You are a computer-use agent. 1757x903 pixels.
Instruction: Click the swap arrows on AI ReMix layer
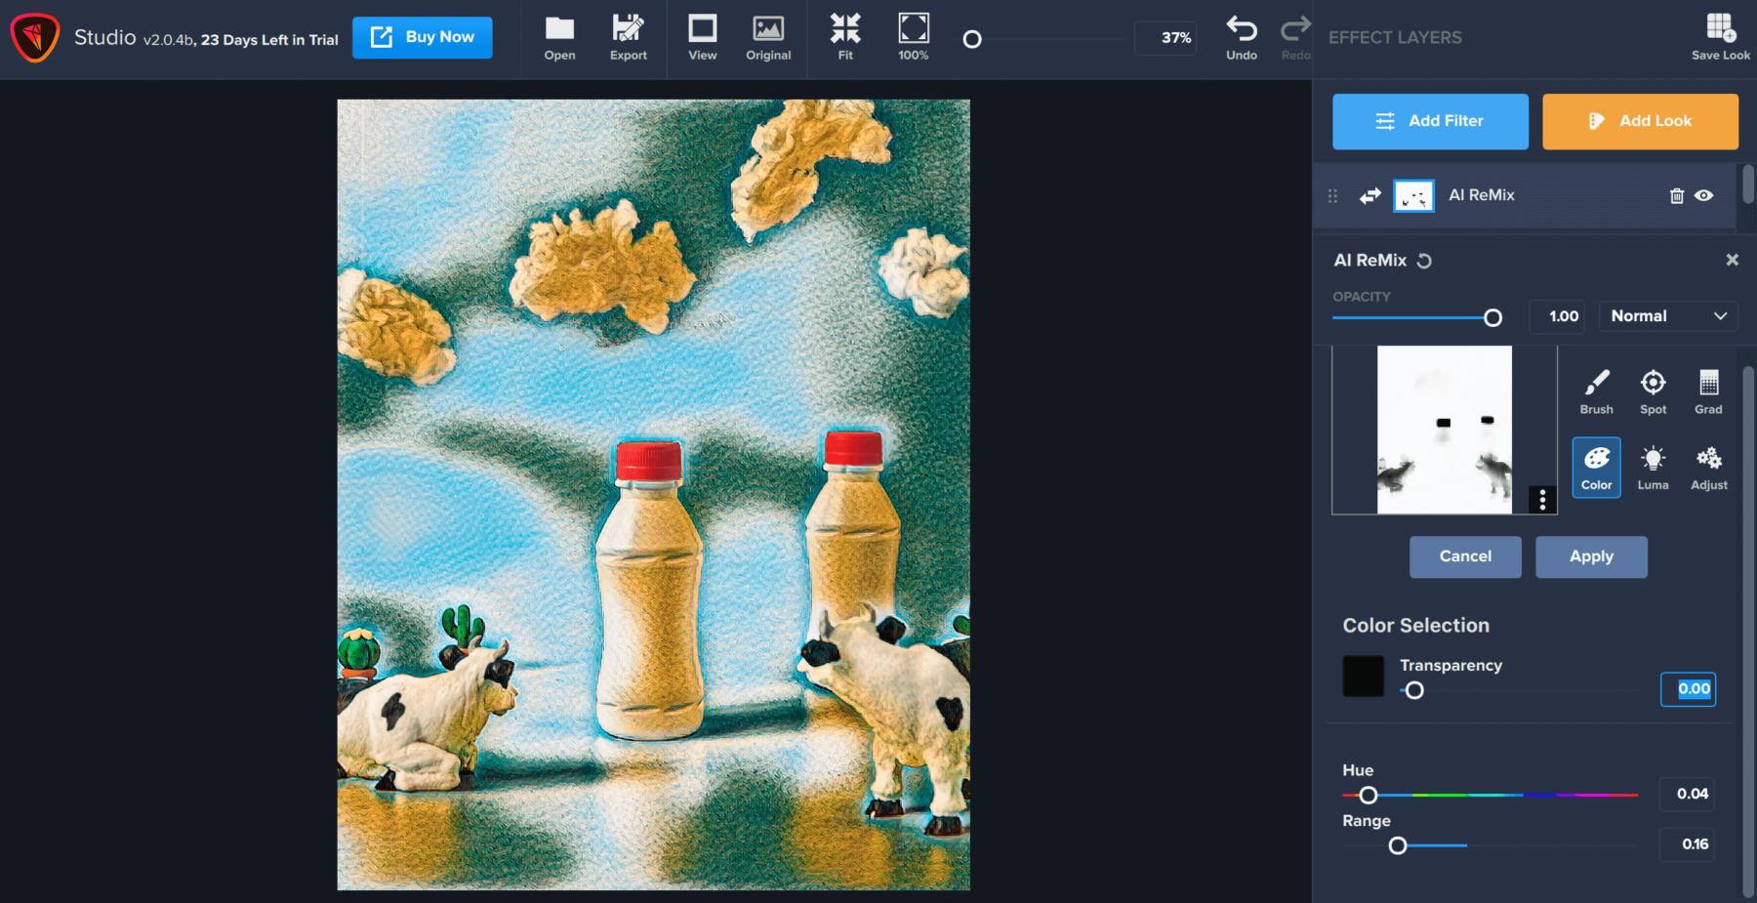(x=1370, y=195)
